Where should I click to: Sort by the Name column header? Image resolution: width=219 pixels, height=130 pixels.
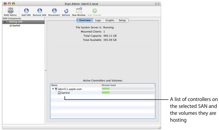pos(76,85)
